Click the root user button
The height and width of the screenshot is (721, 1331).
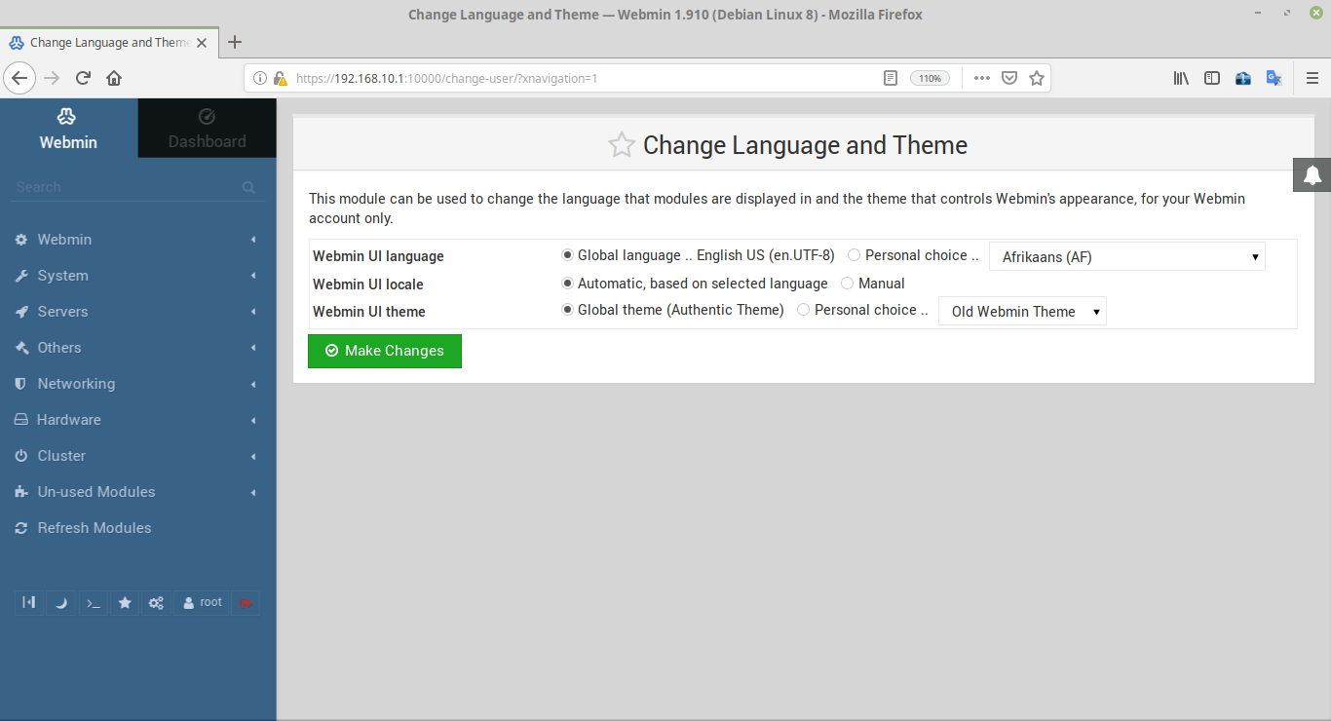pos(203,603)
